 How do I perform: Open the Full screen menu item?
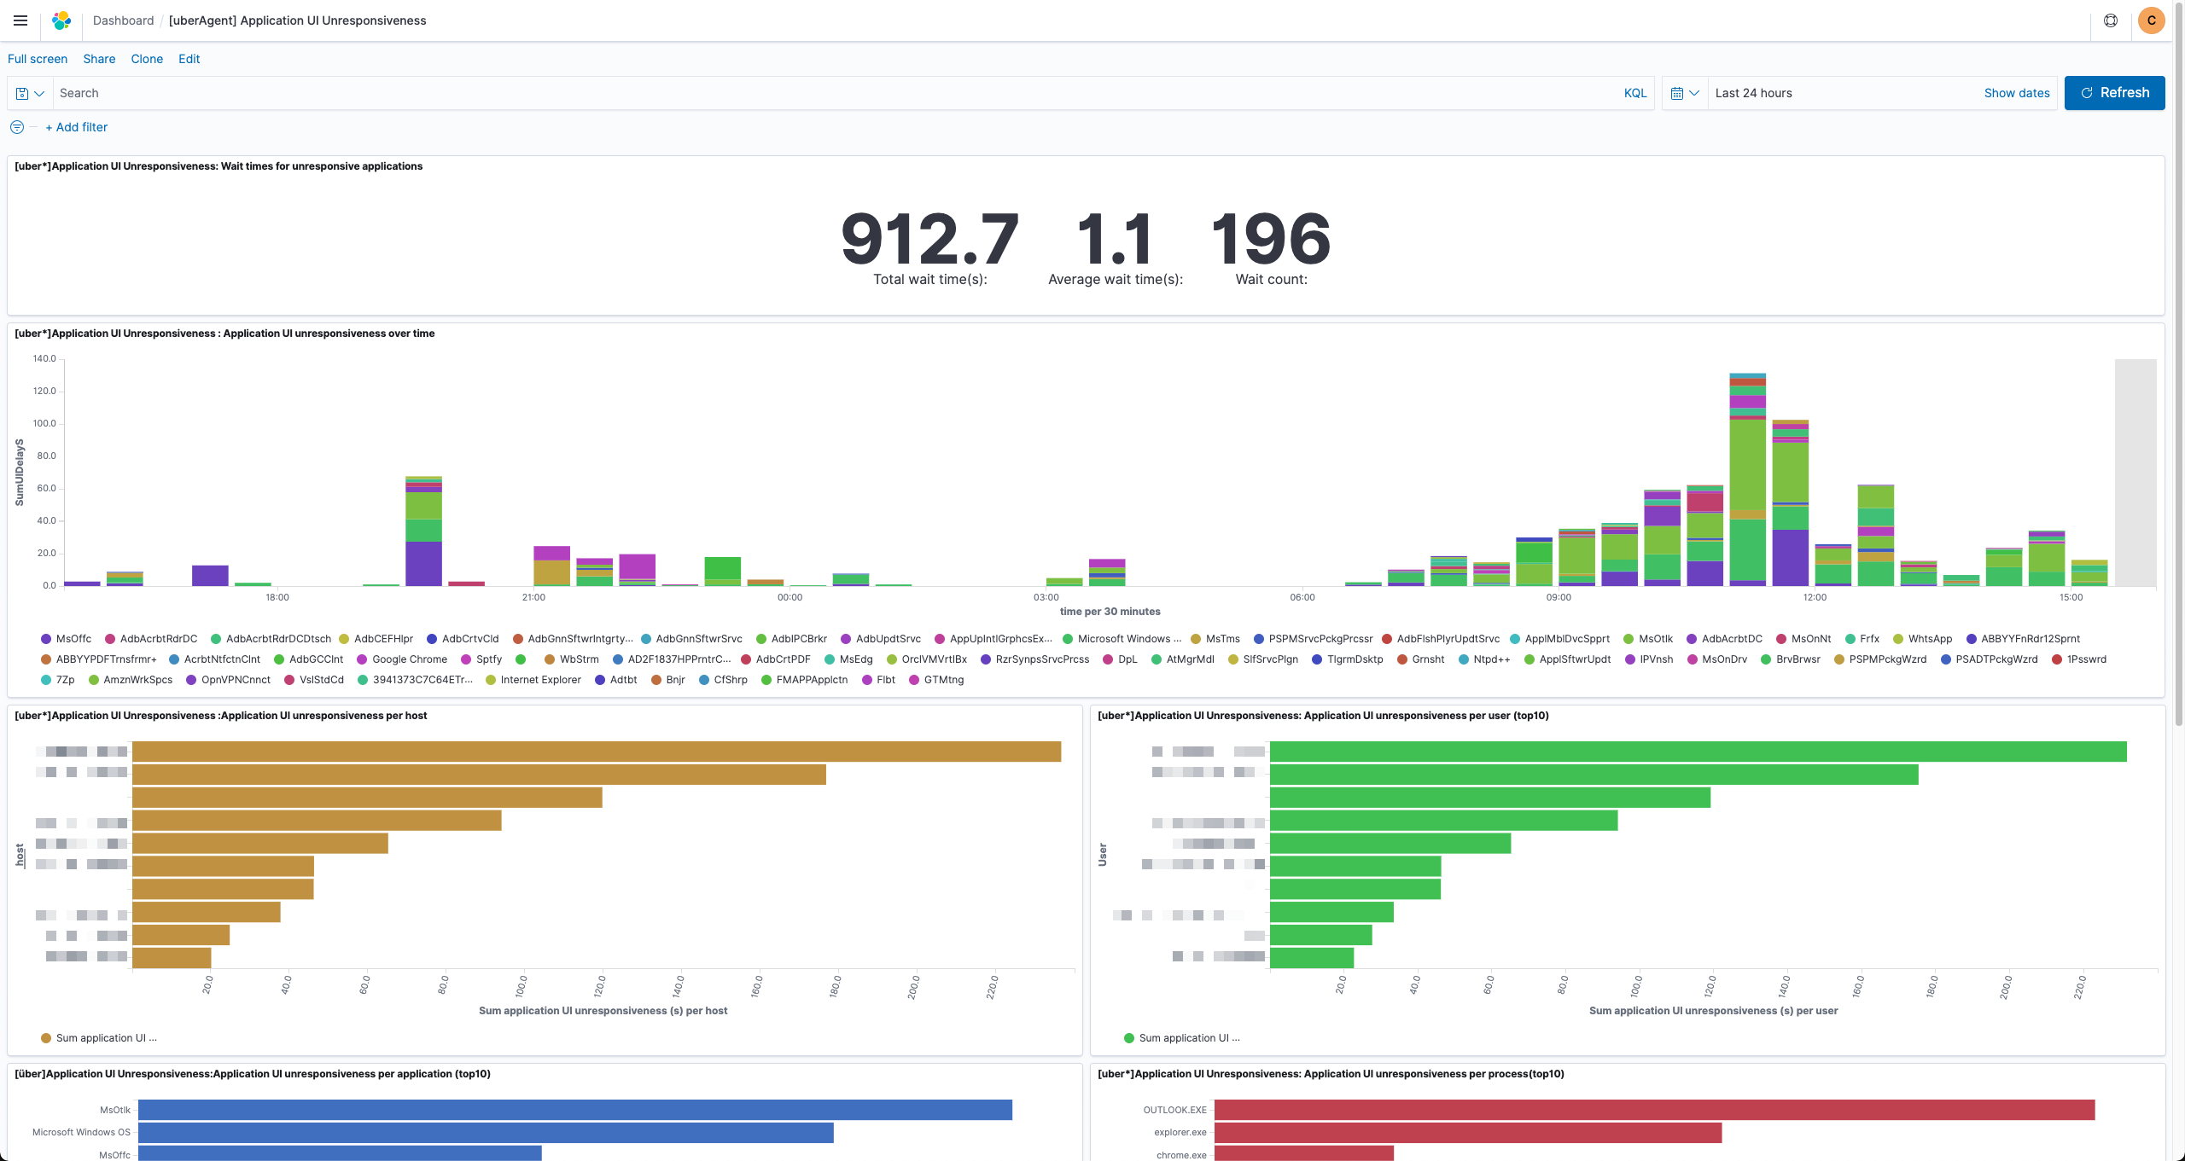tap(38, 59)
